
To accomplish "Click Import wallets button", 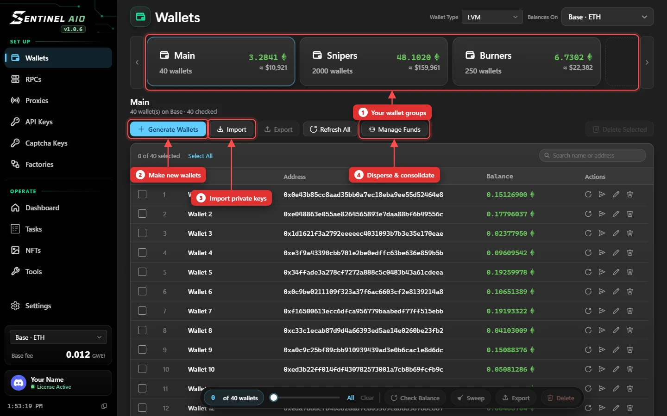I will pyautogui.click(x=232, y=129).
